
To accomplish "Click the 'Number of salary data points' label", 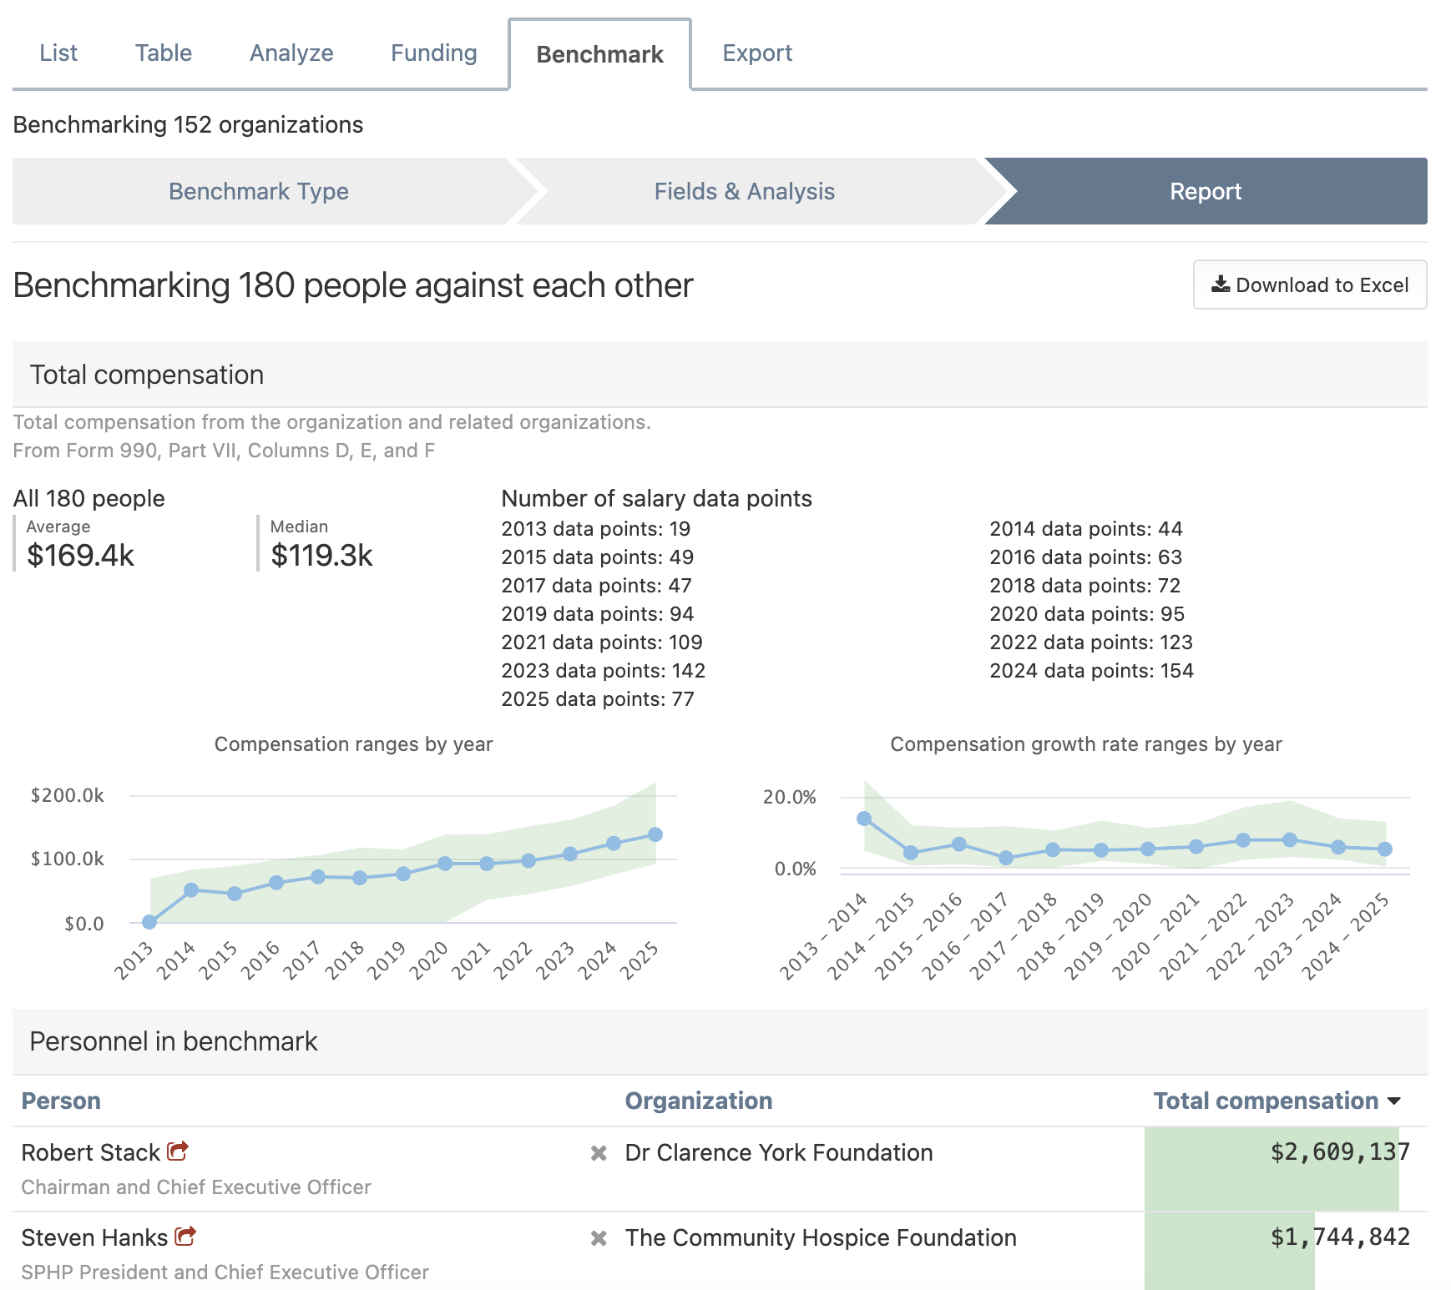I will pyautogui.click(x=657, y=499).
